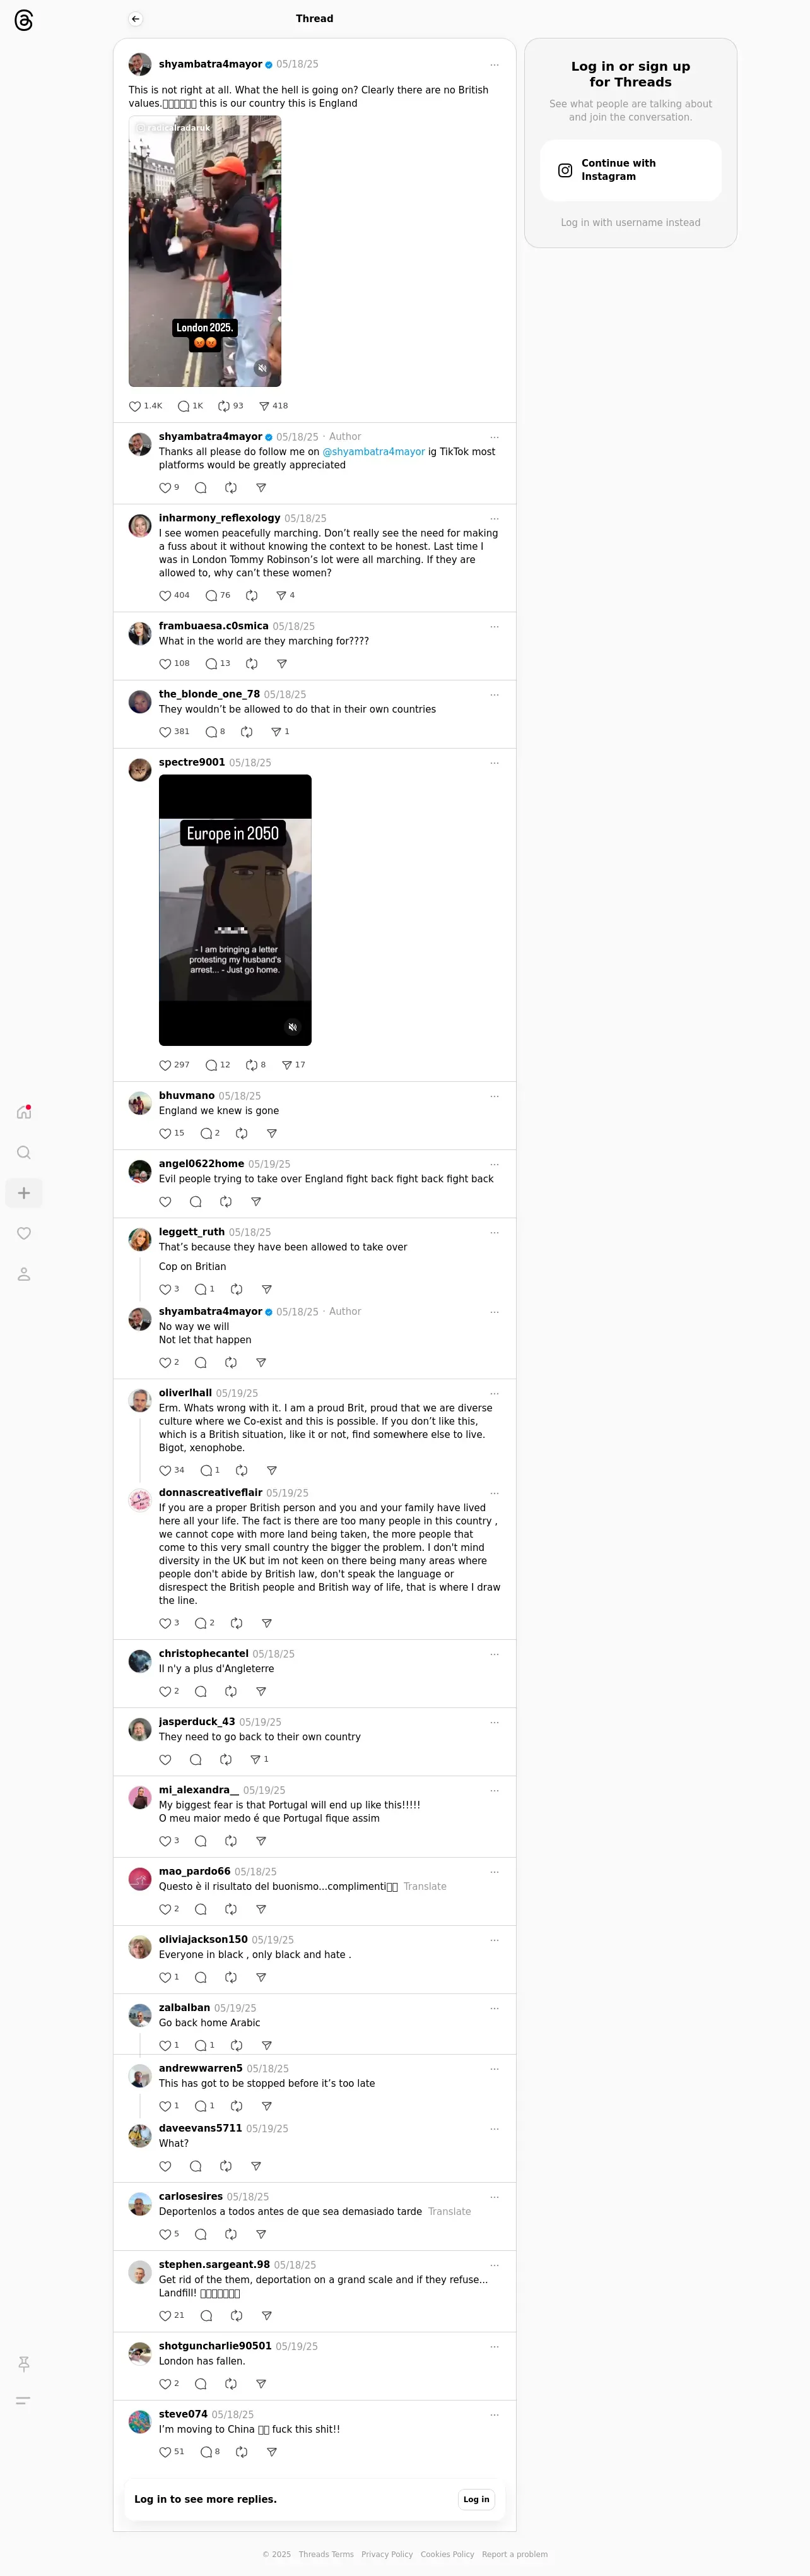This screenshot has width=810, height=2576.
Task: Click the plus create-post icon in sidebar
Action: (x=24, y=1193)
